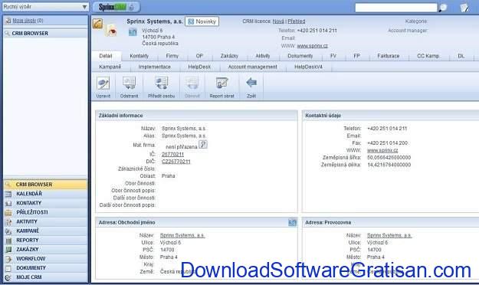Click the Zpět back arrow icon

251,83
